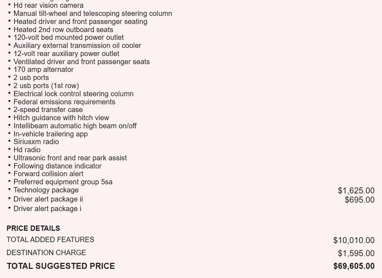Click the $10,010.00 total added features amount
The width and height of the screenshot is (382, 278).
click(354, 241)
